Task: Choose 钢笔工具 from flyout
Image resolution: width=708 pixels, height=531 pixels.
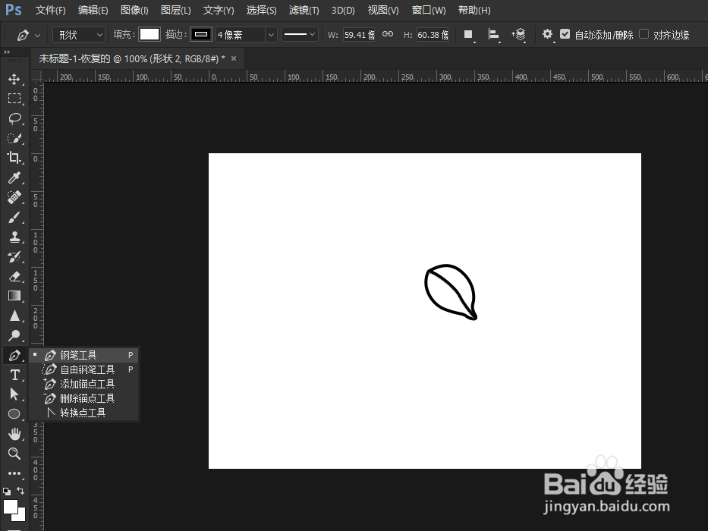Action: (84, 355)
